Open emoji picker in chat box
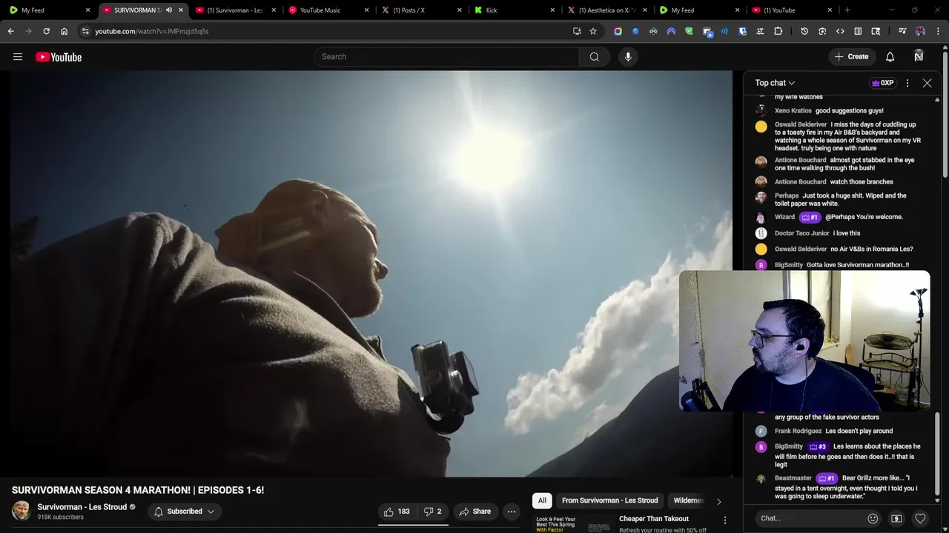Image resolution: width=949 pixels, height=533 pixels. coord(873,518)
